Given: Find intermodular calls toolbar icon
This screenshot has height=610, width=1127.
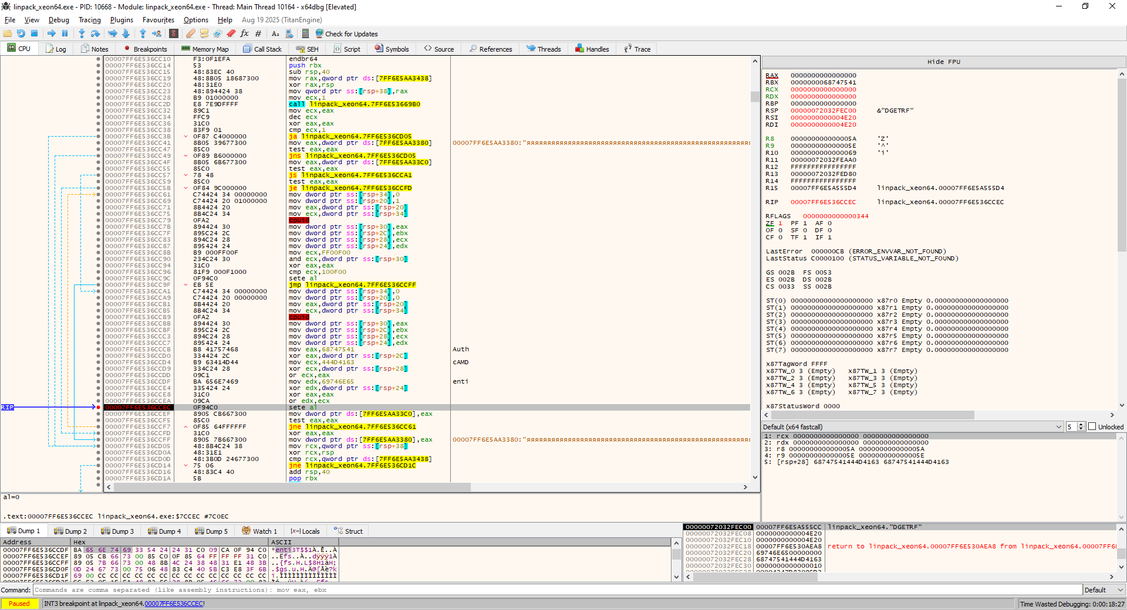Looking at the screenshot, I should 289,33.
